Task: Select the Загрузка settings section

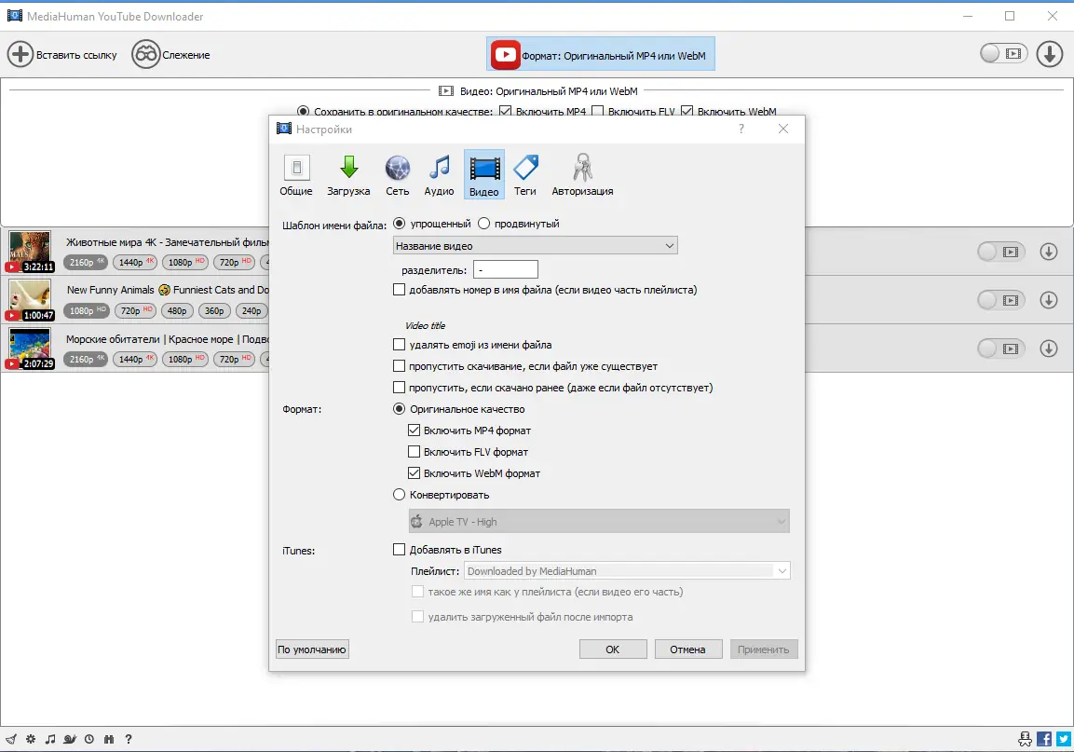Action: (x=348, y=173)
